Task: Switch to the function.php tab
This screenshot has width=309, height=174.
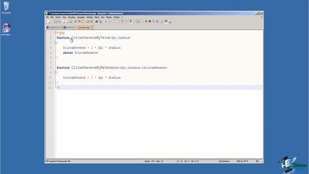Action: [x=84, y=28]
